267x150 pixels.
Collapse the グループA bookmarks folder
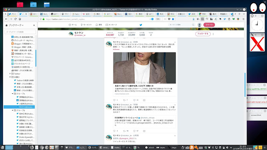tap(13, 94)
